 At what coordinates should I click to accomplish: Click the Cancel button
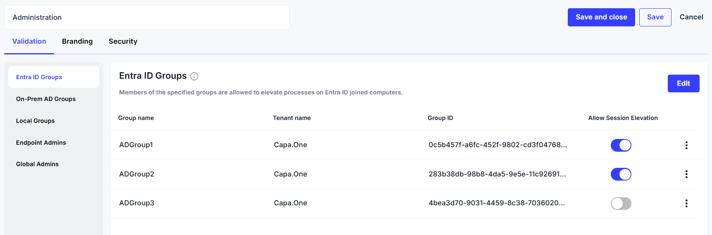(x=691, y=17)
